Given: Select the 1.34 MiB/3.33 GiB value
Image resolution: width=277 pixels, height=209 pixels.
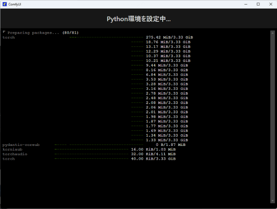Looking at the screenshot, I should tap(167, 135).
